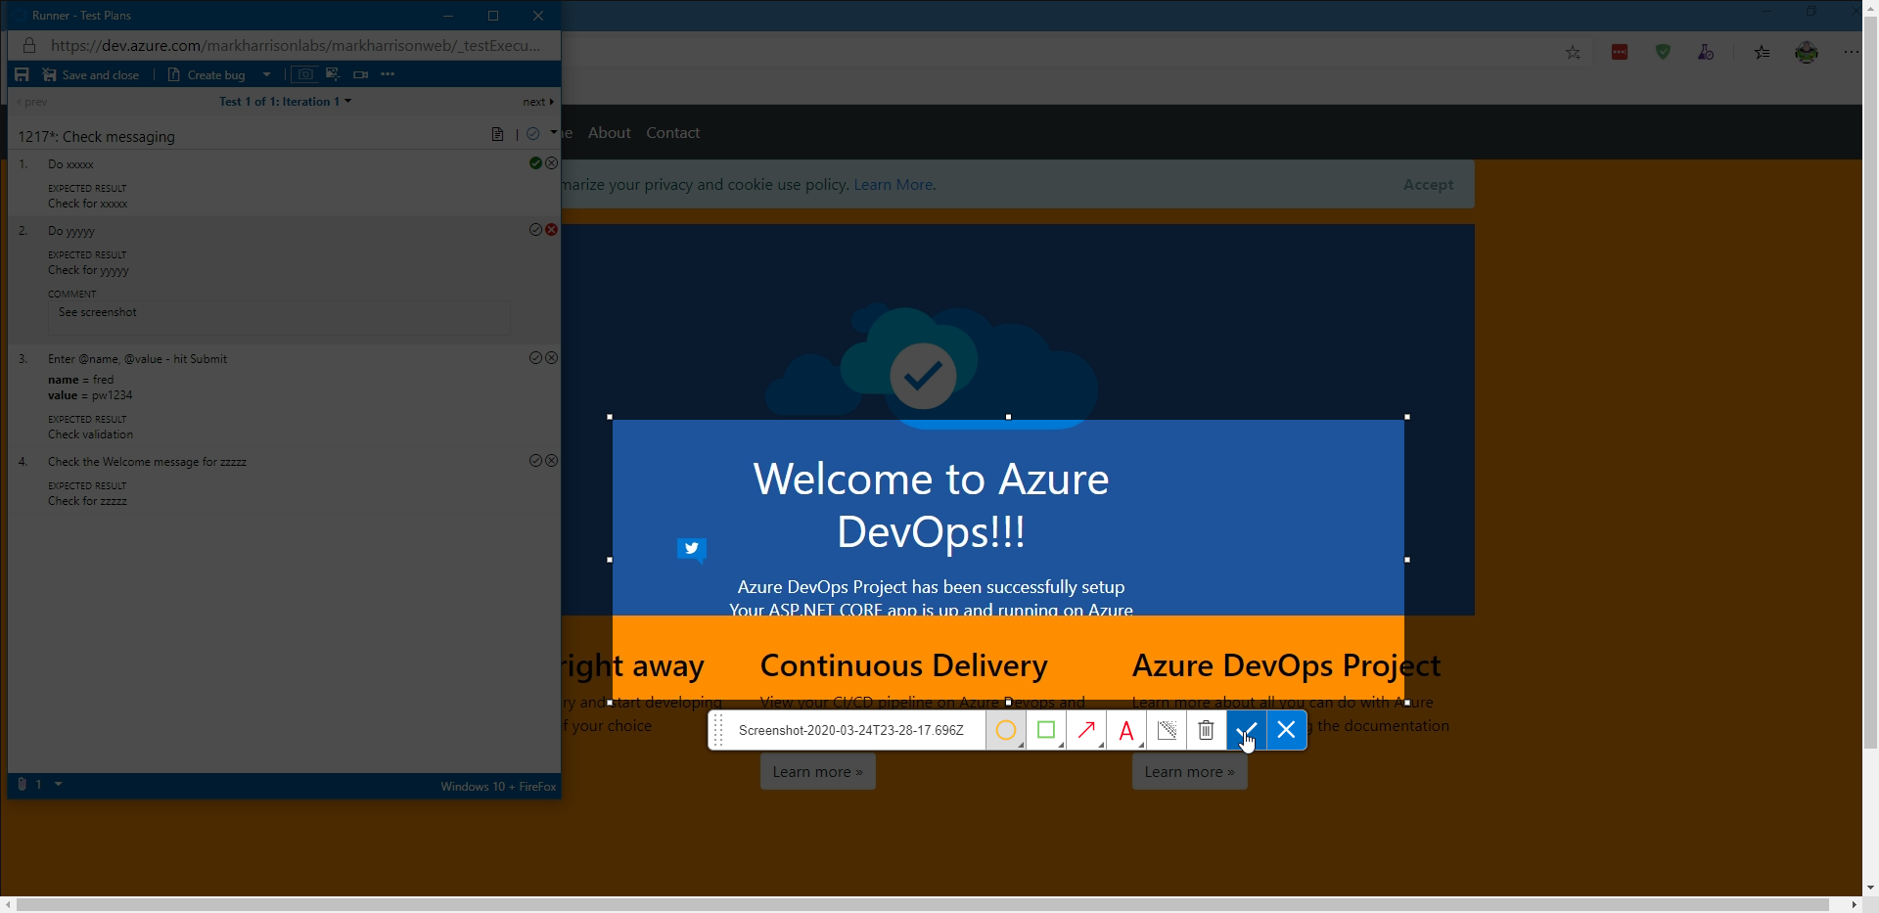This screenshot has width=1879, height=913.
Task: Open the Create bug dropdown arrow
Action: [x=266, y=74]
